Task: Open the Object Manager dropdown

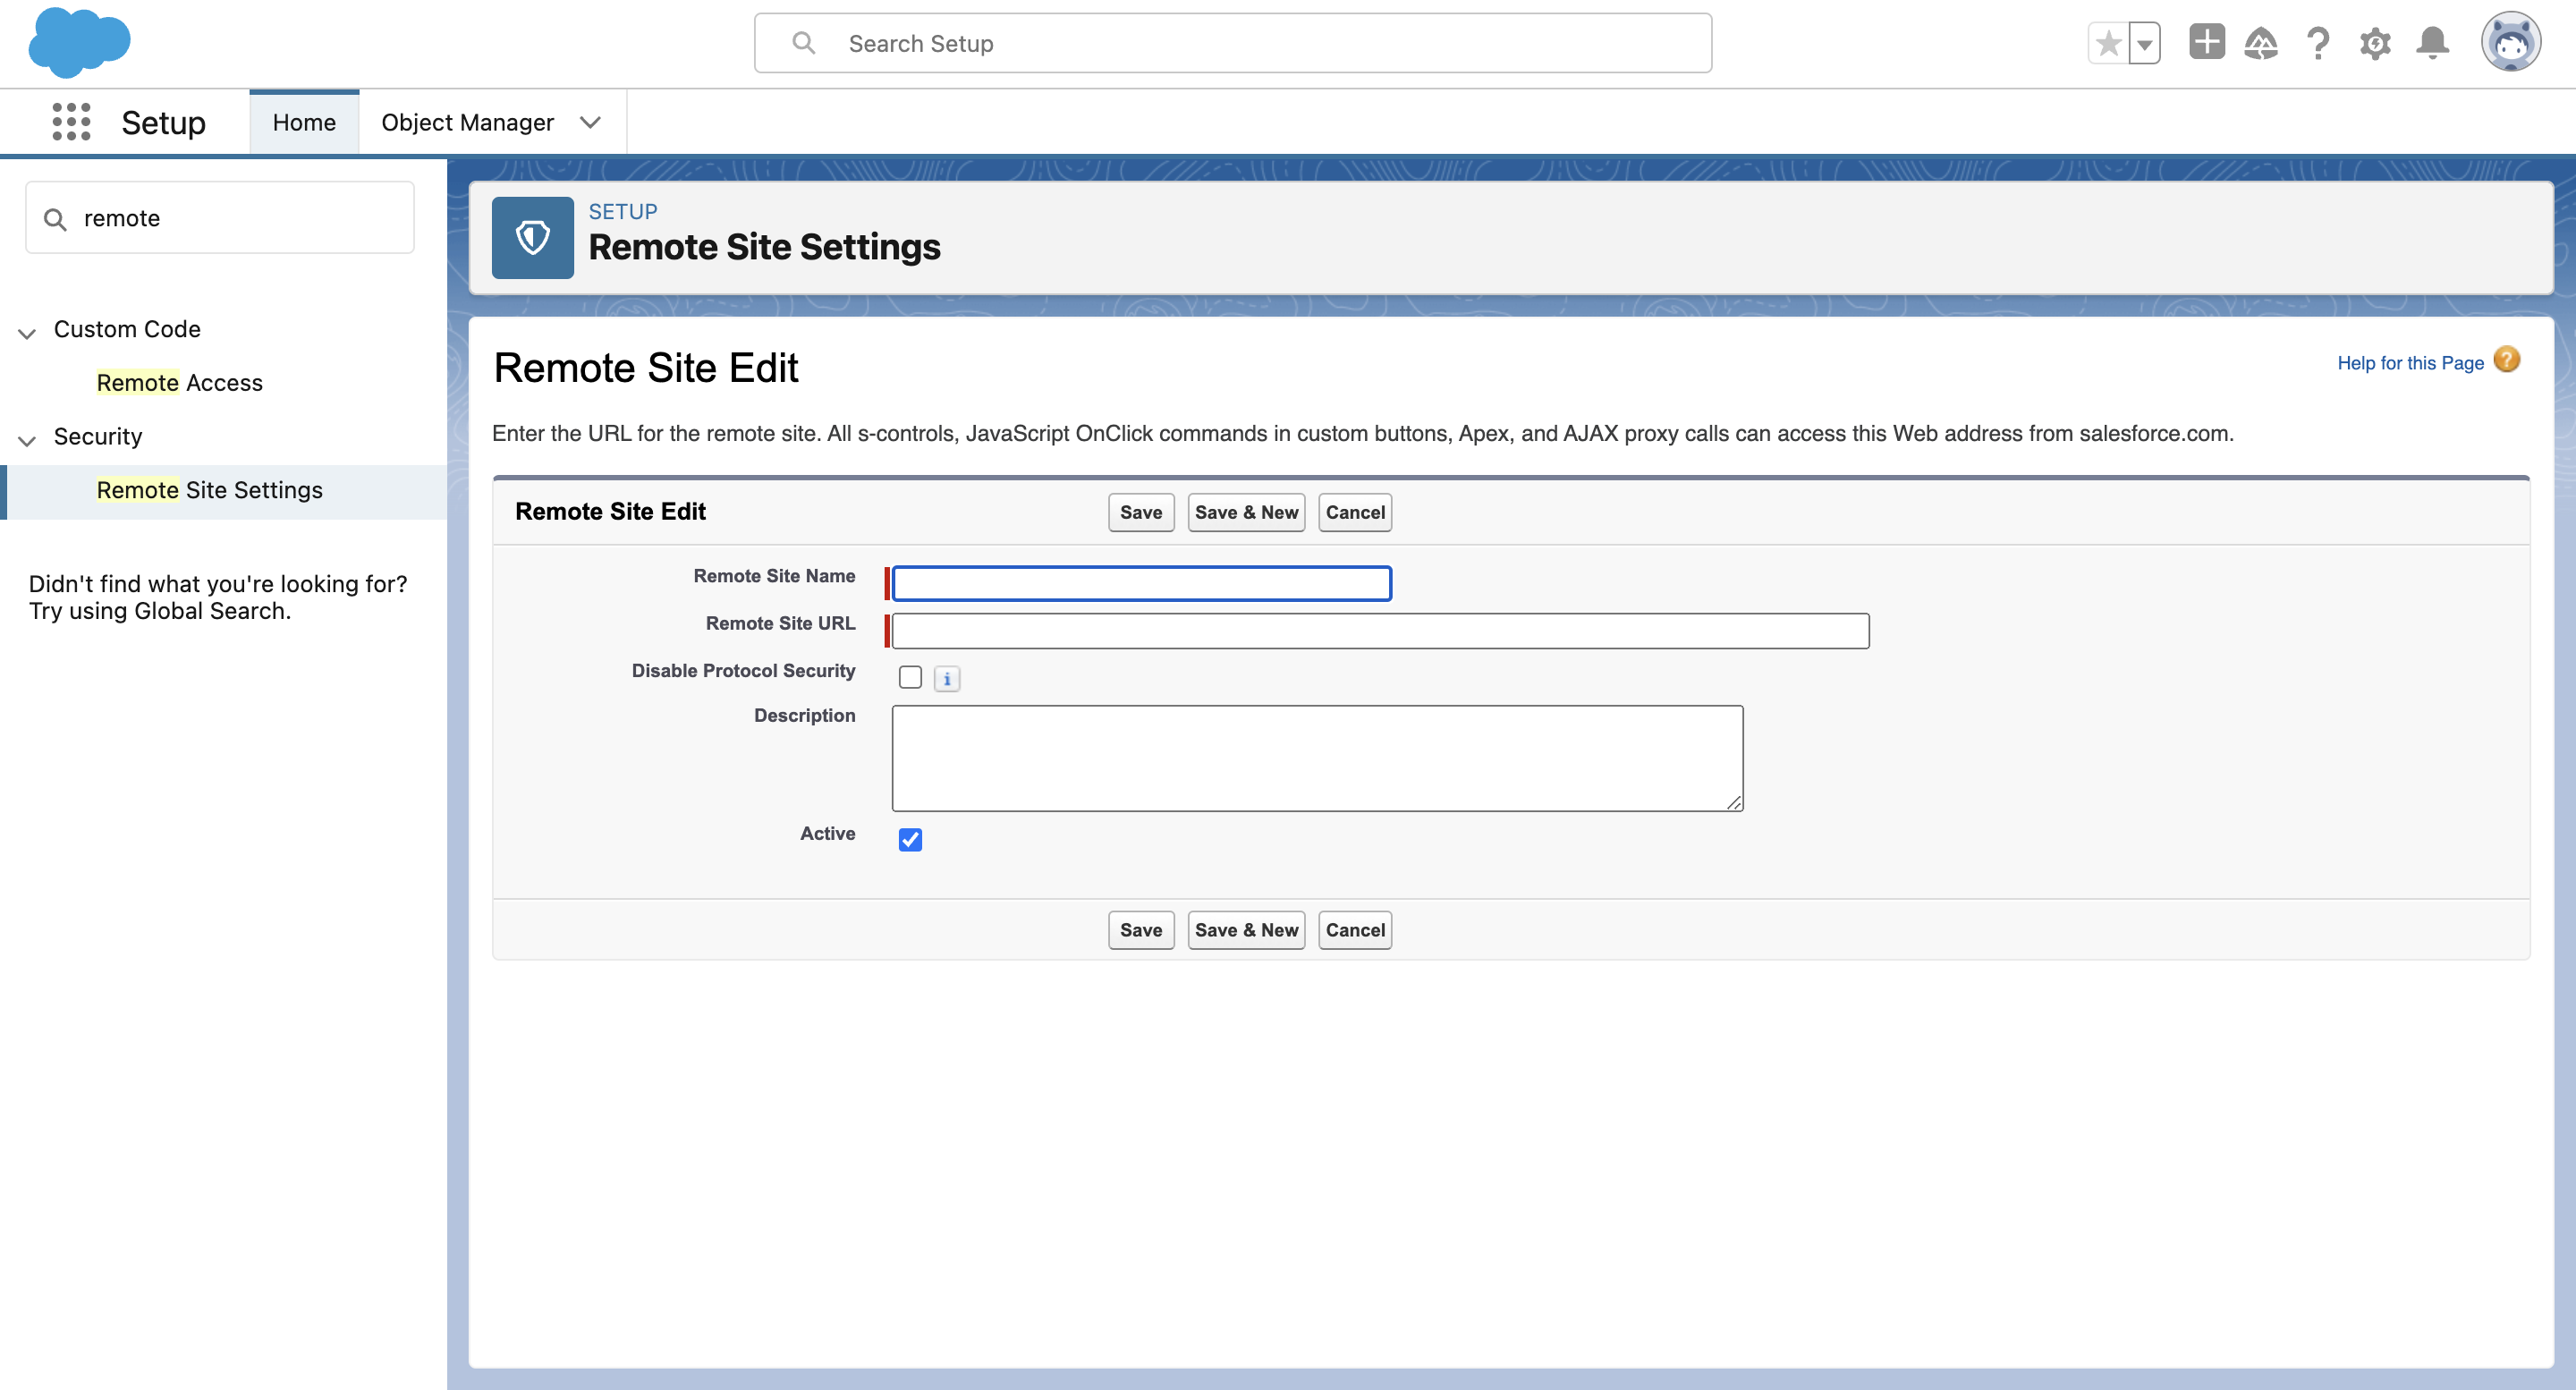Action: (590, 122)
